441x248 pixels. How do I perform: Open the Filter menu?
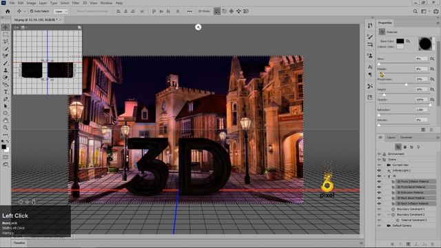76,3
